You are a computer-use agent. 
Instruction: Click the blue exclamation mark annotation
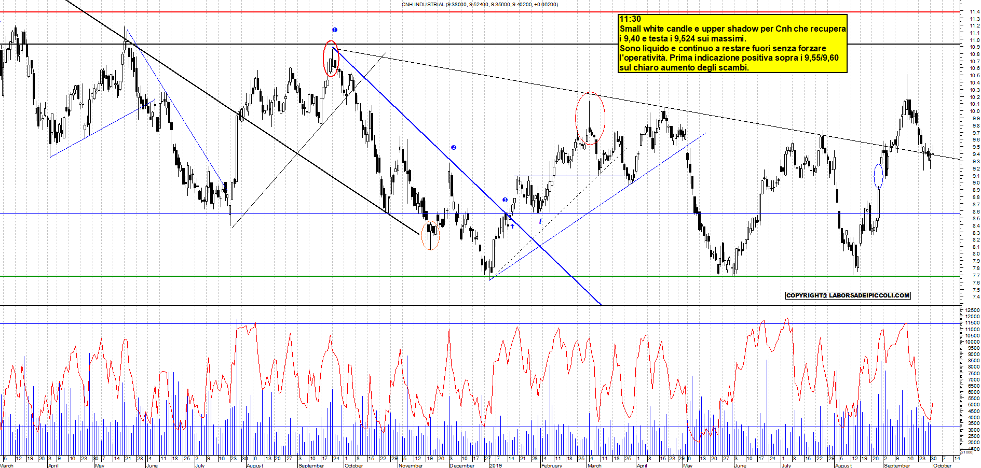540,221
